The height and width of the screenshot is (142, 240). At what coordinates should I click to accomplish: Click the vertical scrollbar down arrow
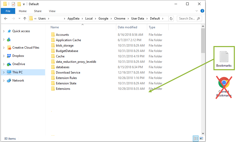[203, 133]
